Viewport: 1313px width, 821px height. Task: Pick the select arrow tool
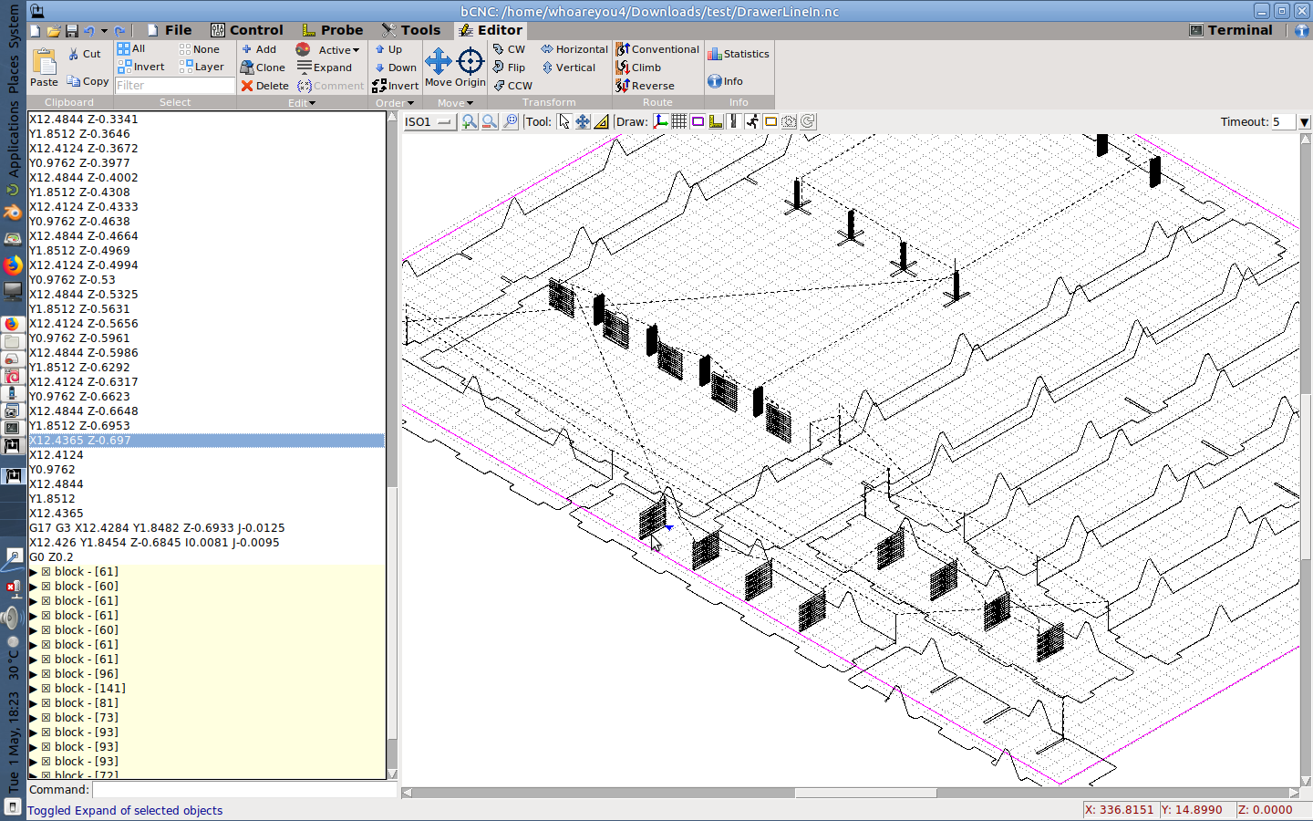(x=563, y=121)
